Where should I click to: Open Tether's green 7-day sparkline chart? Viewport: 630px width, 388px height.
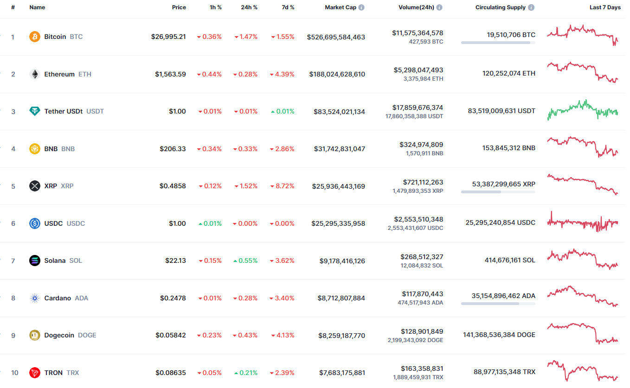point(582,110)
